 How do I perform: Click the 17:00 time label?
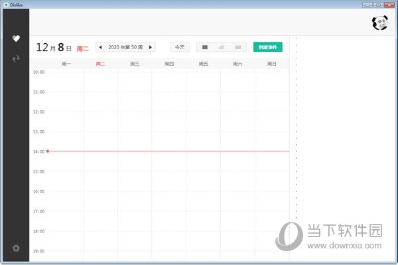38,211
